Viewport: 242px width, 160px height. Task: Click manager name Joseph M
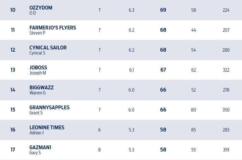pos(38,73)
